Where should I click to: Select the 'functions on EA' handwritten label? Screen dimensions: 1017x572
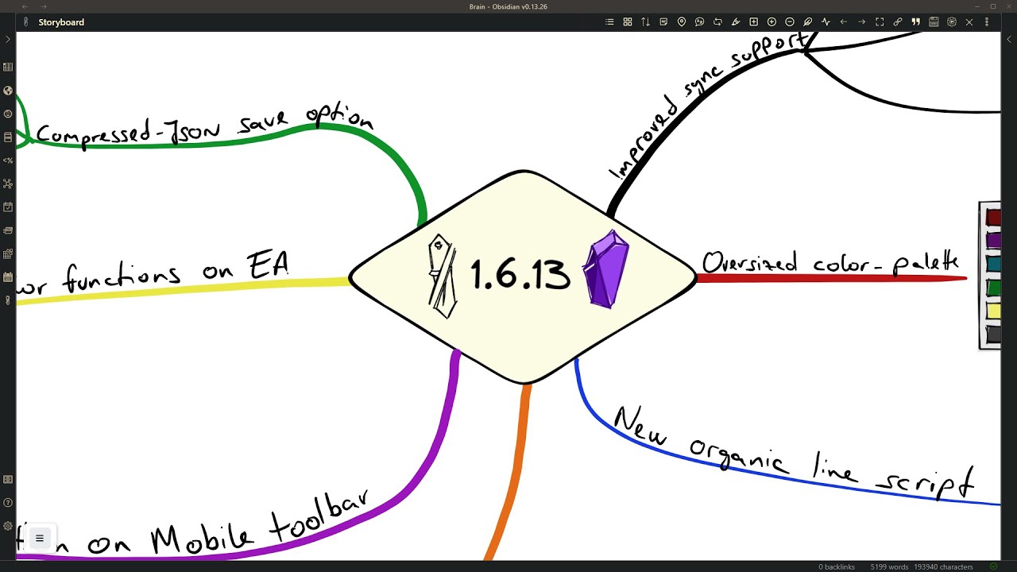[x=175, y=272]
